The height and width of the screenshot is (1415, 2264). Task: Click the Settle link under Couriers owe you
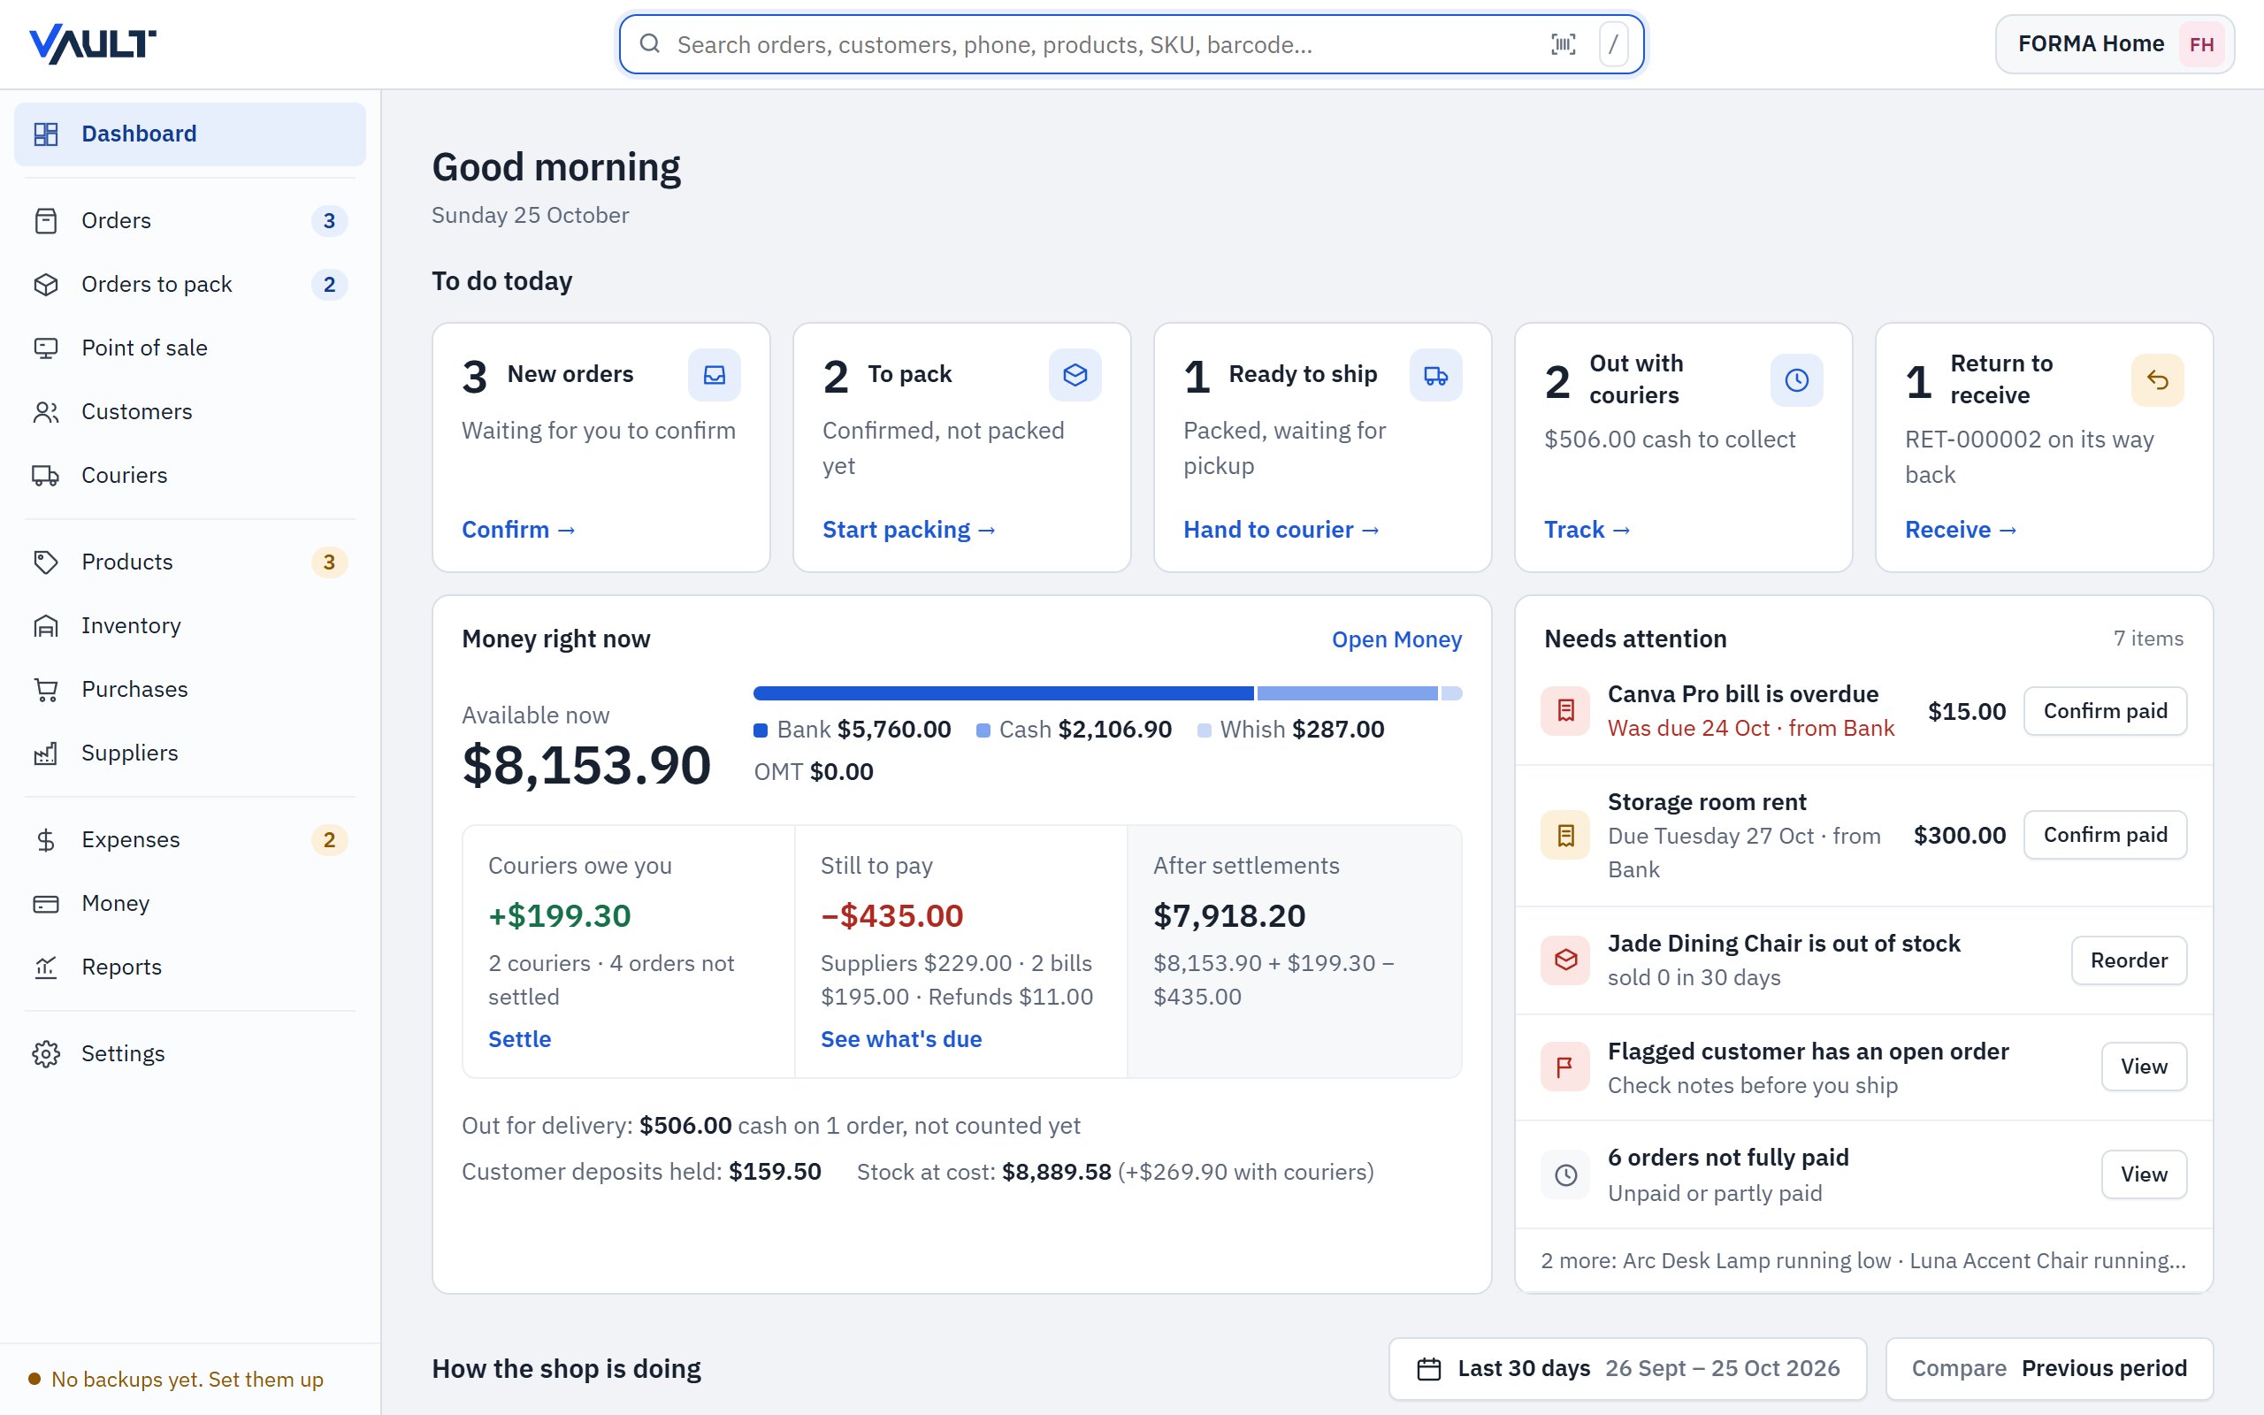coord(519,1039)
